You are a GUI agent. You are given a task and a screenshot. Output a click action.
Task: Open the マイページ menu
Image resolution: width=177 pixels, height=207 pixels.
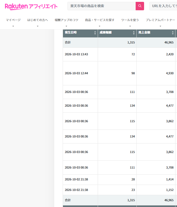pyautogui.click(x=13, y=20)
